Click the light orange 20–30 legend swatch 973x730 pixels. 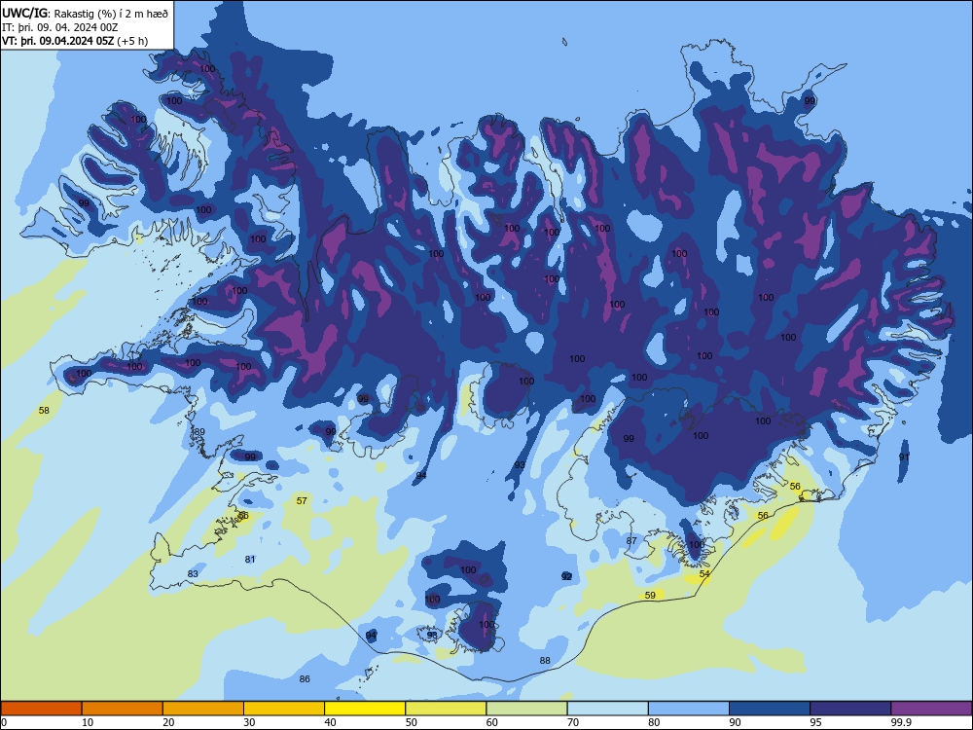click(x=203, y=709)
